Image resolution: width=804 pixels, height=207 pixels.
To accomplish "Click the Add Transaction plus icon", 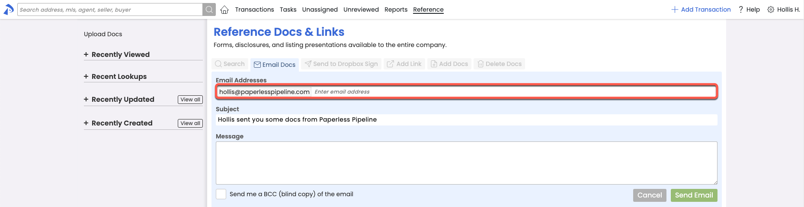I will (x=675, y=9).
